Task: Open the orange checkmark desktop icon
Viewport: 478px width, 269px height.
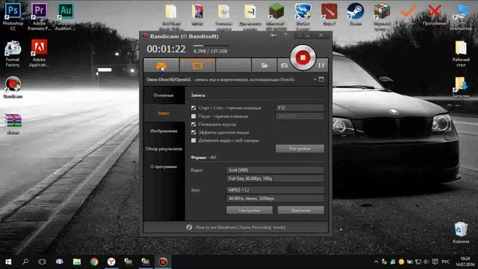Action: (x=408, y=15)
